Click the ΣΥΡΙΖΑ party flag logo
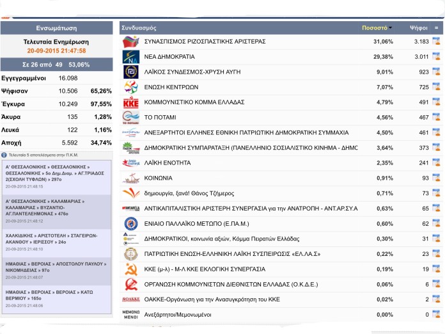This screenshot has height=334, width=445. pos(131,42)
